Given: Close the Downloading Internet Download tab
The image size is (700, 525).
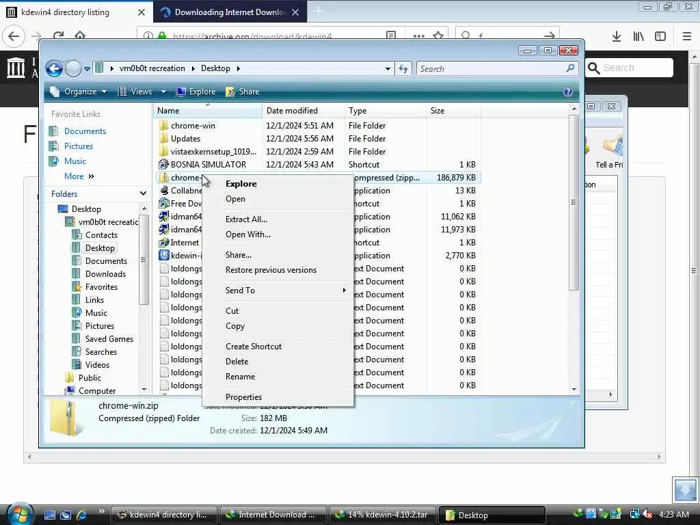Looking at the screenshot, I should [295, 12].
